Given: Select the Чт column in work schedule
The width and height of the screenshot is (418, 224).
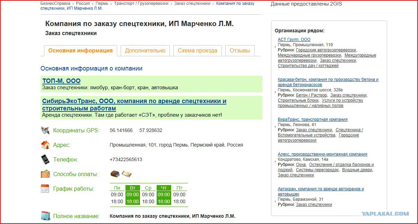Looking at the screenshot, I should [164, 195].
